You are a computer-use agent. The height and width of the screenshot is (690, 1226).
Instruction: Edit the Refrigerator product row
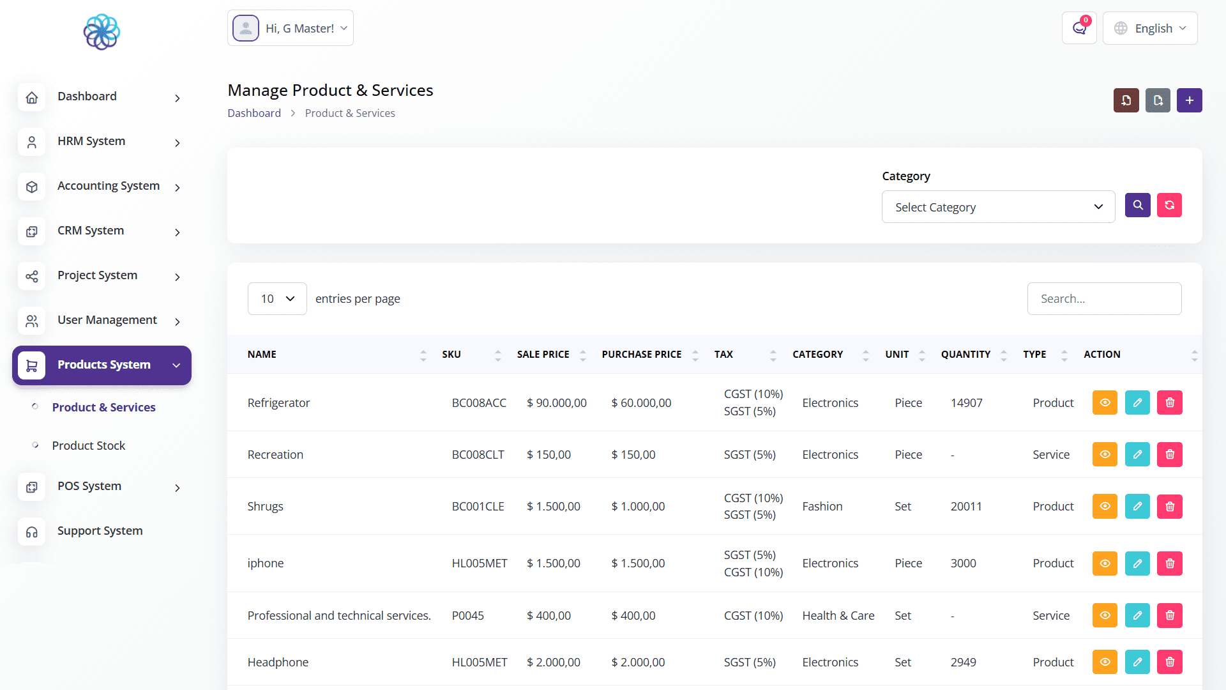point(1137,402)
